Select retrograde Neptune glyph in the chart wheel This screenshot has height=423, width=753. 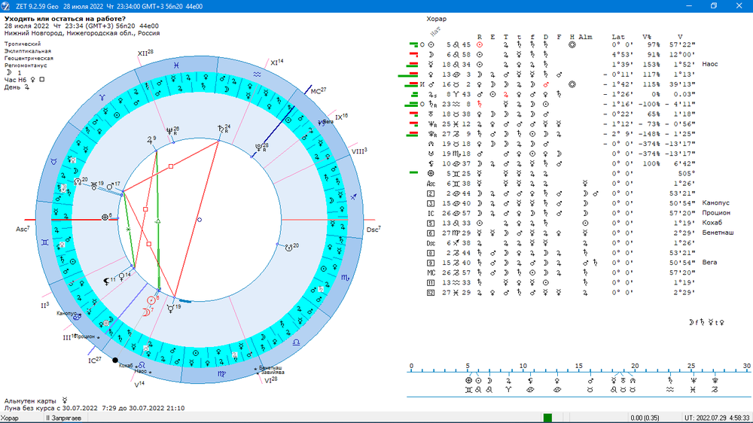170,131
